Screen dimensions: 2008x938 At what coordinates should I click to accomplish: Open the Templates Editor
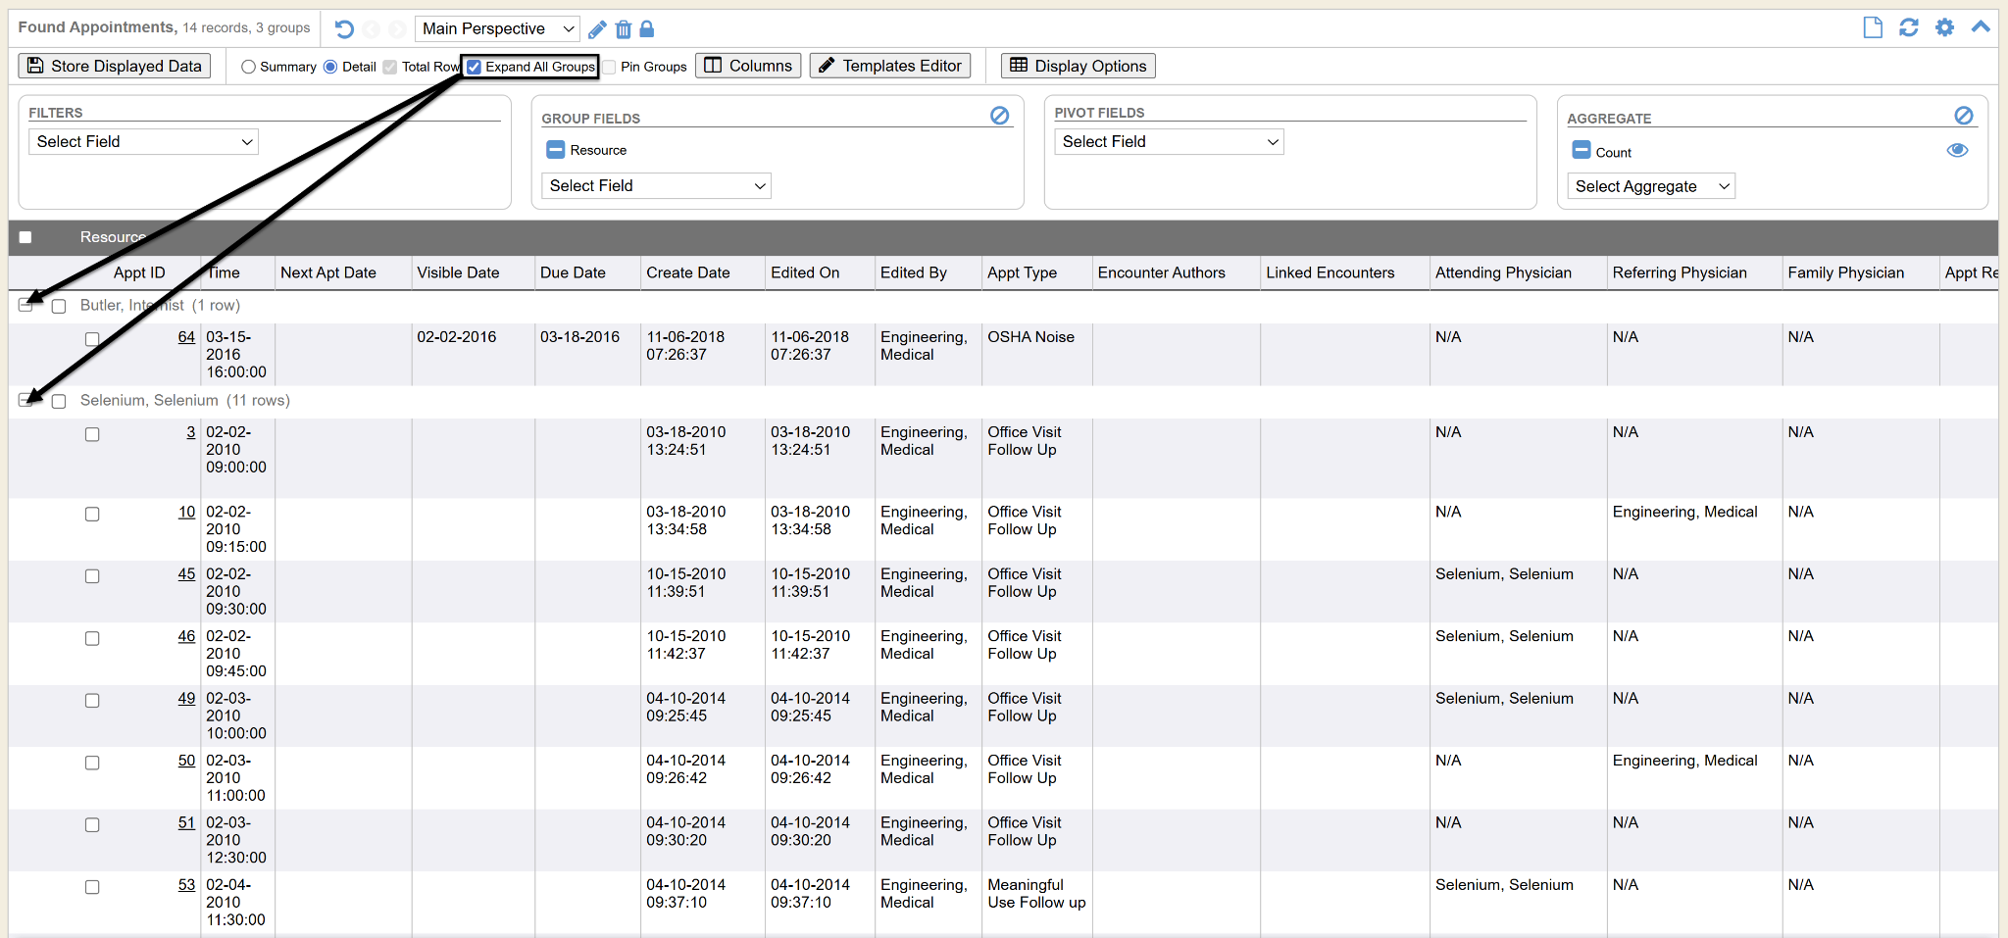pos(890,66)
